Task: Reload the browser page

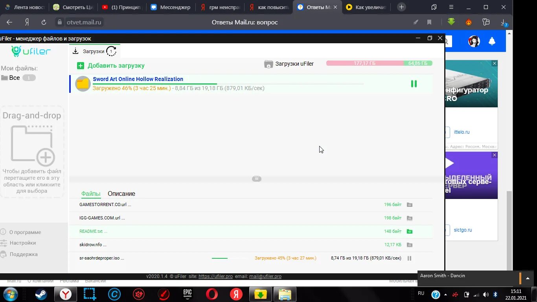Action: point(44,22)
